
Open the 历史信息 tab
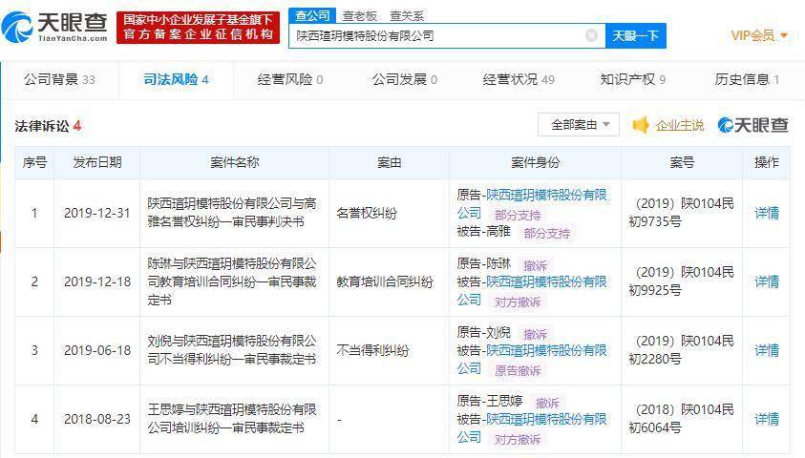(747, 79)
